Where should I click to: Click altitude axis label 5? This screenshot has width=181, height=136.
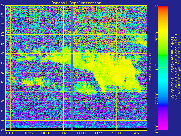pyautogui.click(x=3, y=82)
